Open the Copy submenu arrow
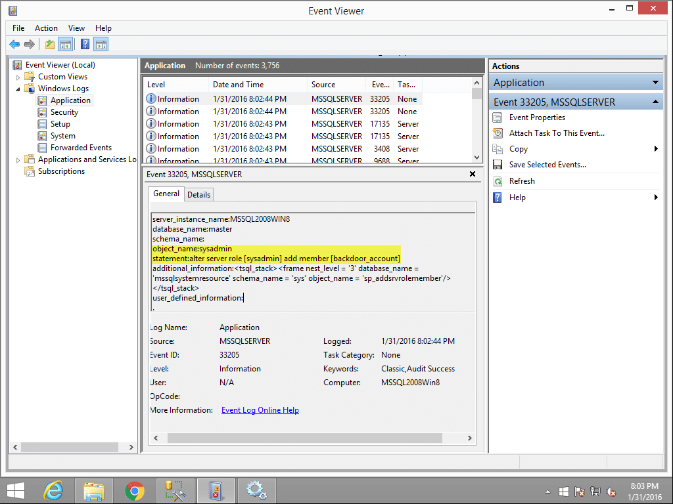The width and height of the screenshot is (673, 504). (x=656, y=149)
